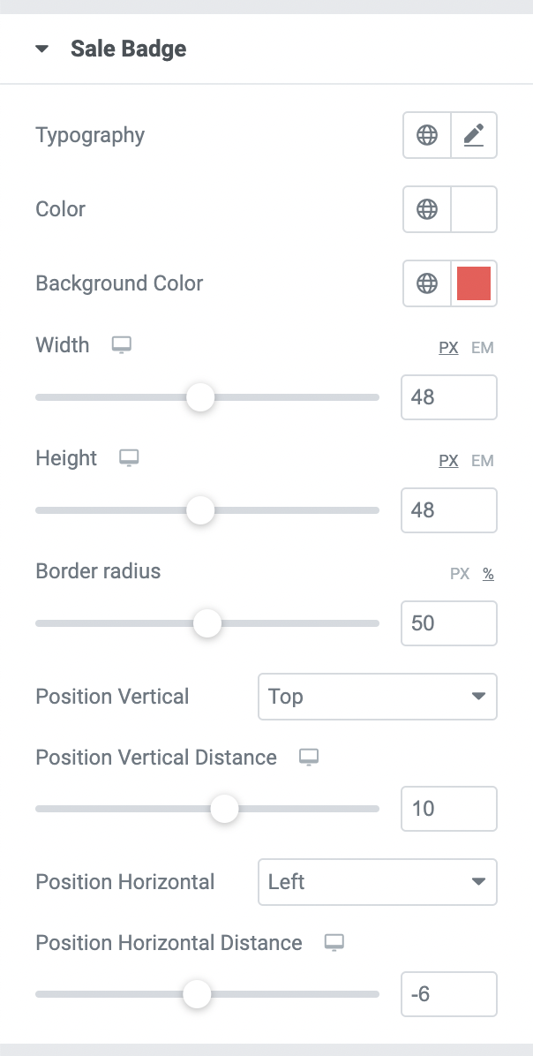Select PX unit for Width
This screenshot has height=1056, width=533.
click(449, 348)
